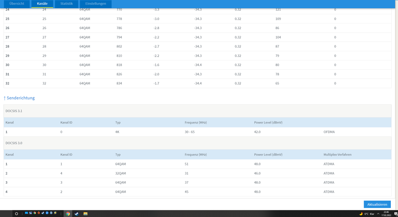Click the Kanal ID header under DOCSIS 3.1
The height and width of the screenshot is (217, 398).
66,122
